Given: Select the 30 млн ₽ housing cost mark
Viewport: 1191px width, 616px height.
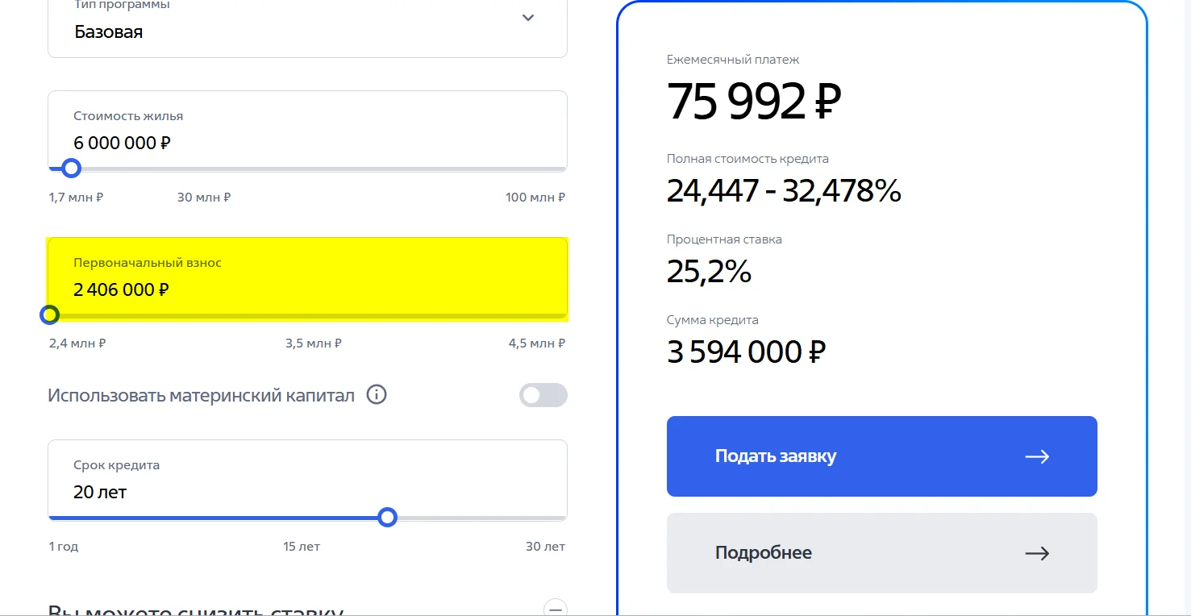Looking at the screenshot, I should point(204,198).
